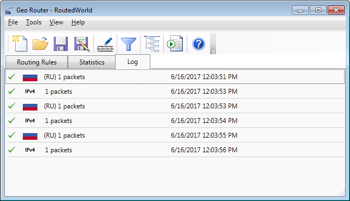Viewport: 350px width, 201px height.
Task: Click the Geo Router title bar app icon
Action: click(9, 10)
